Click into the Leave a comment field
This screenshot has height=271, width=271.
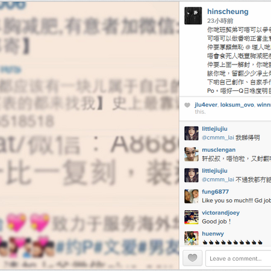pos(238,258)
